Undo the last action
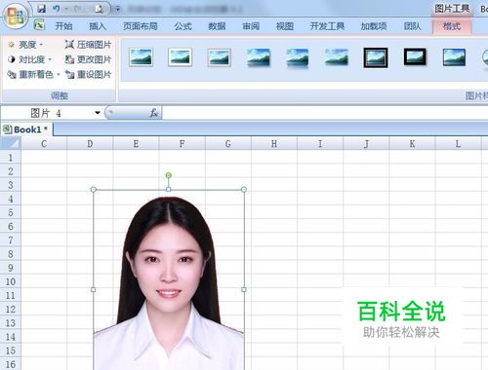The image size is (488, 370). click(57, 9)
